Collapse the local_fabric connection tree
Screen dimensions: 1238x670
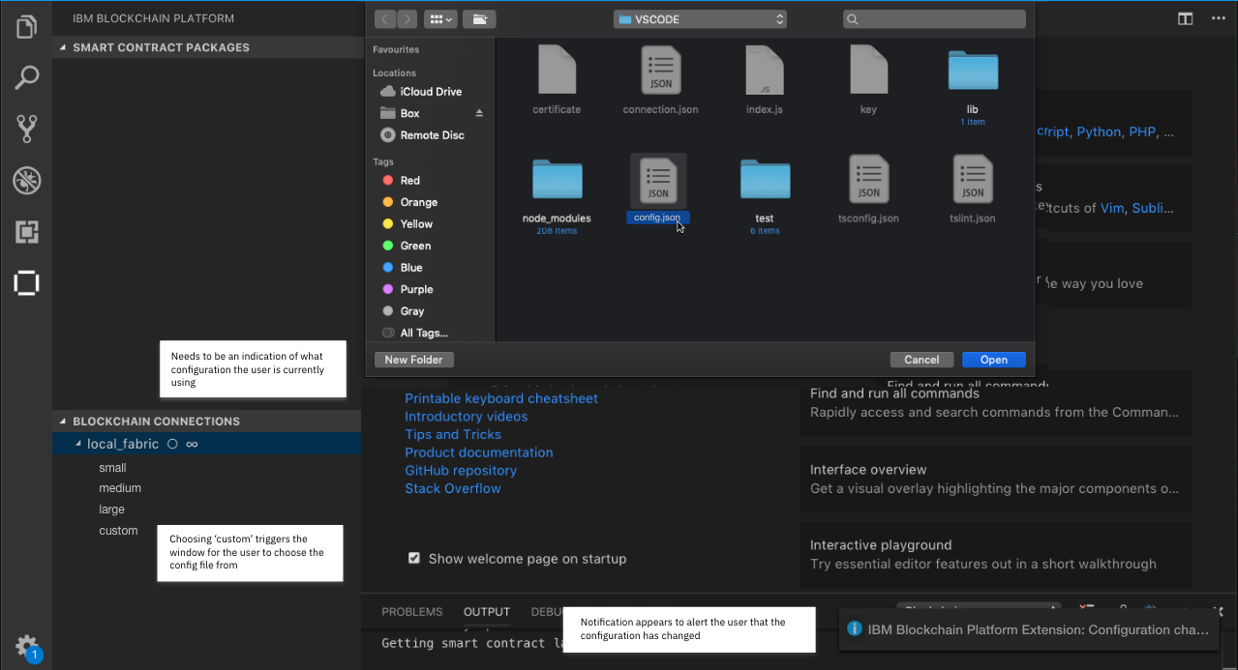point(77,443)
